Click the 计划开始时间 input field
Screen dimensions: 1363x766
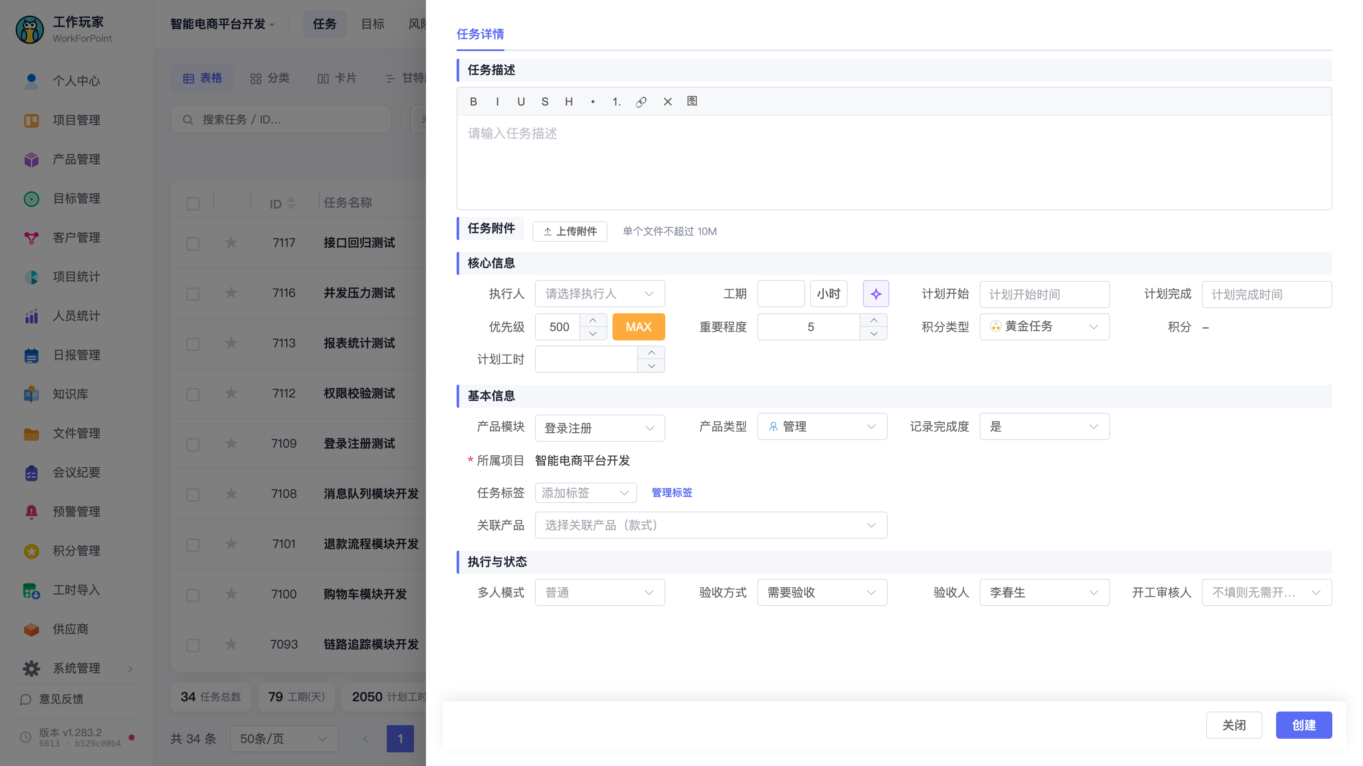tap(1044, 294)
